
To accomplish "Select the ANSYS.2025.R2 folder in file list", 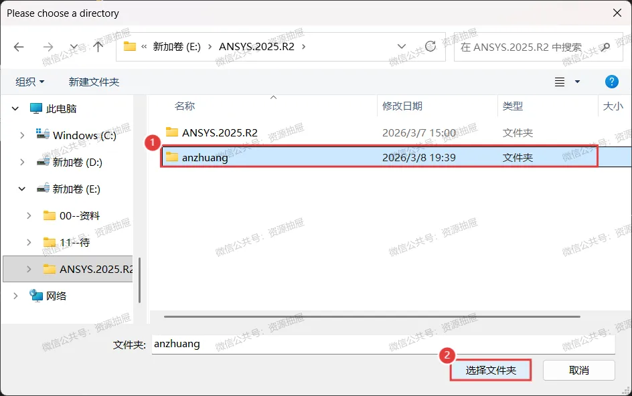I will [220, 132].
